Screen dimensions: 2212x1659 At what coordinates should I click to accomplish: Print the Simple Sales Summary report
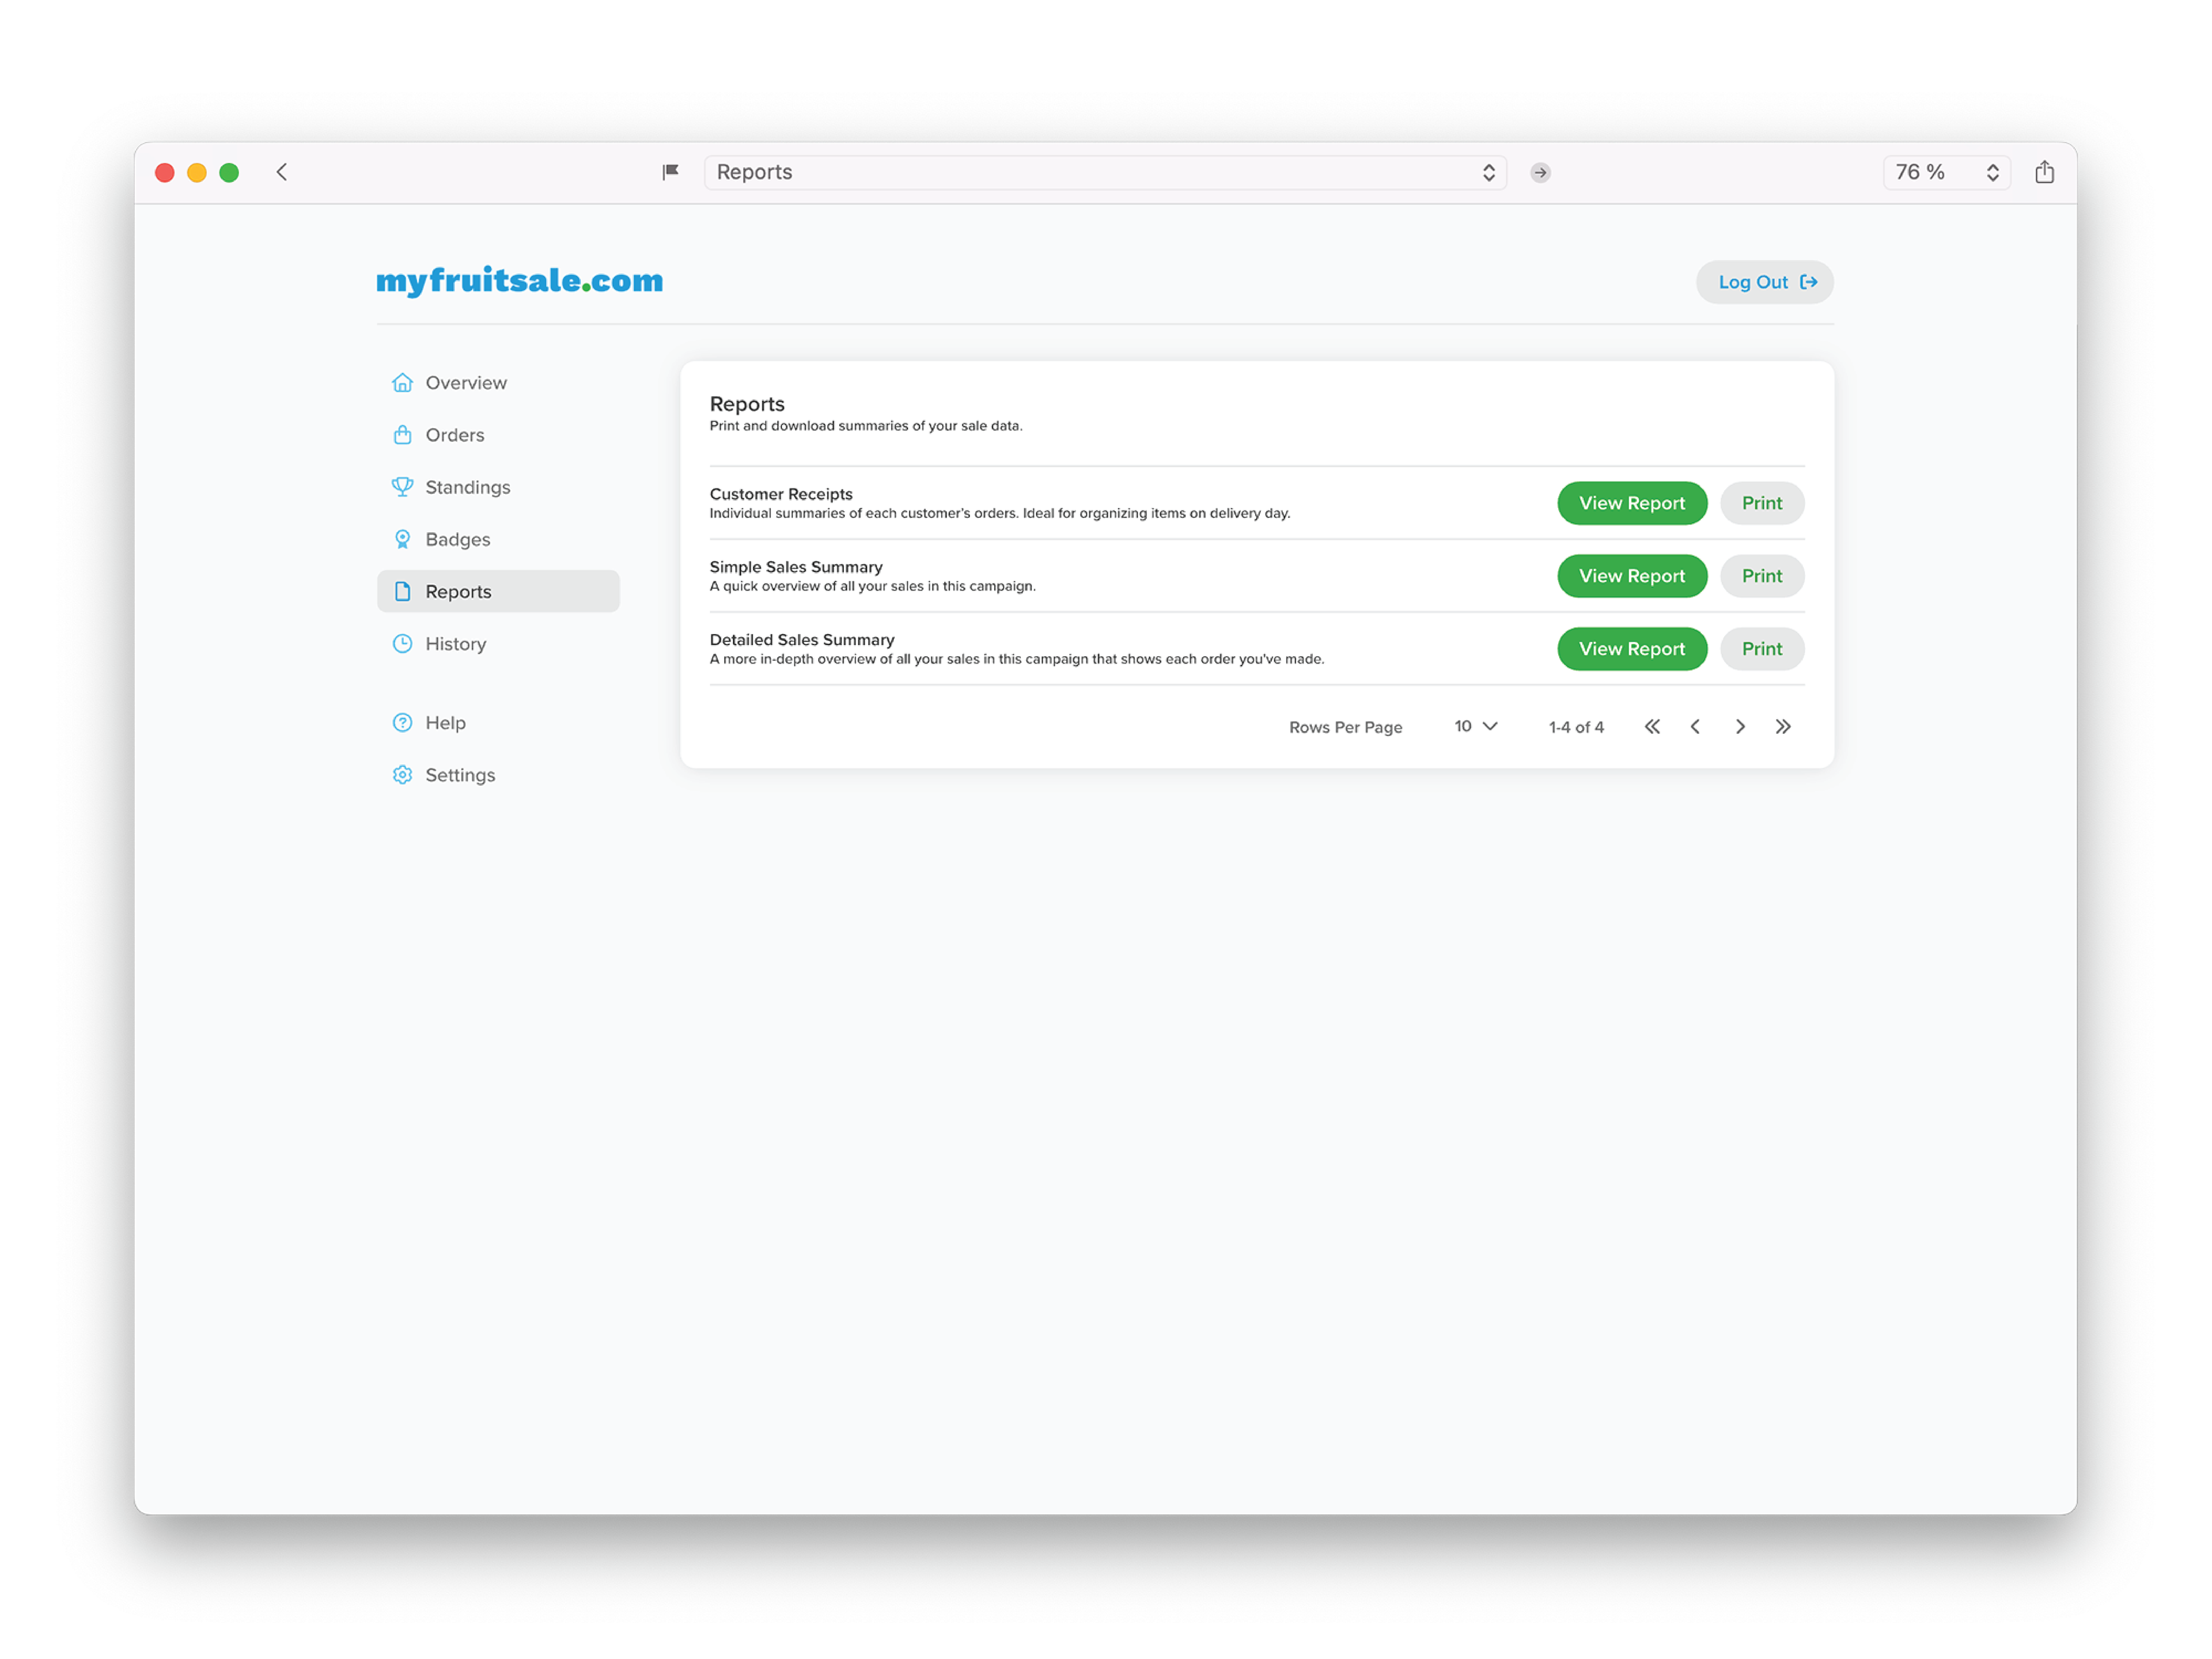[1761, 576]
